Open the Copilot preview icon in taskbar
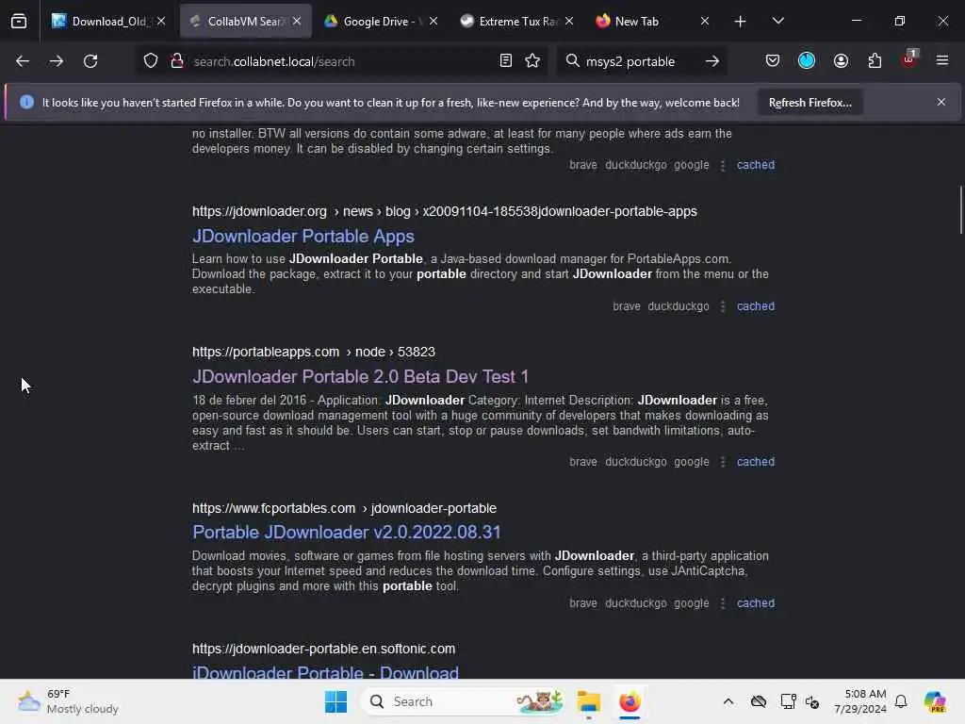The image size is (965, 724). 935,701
